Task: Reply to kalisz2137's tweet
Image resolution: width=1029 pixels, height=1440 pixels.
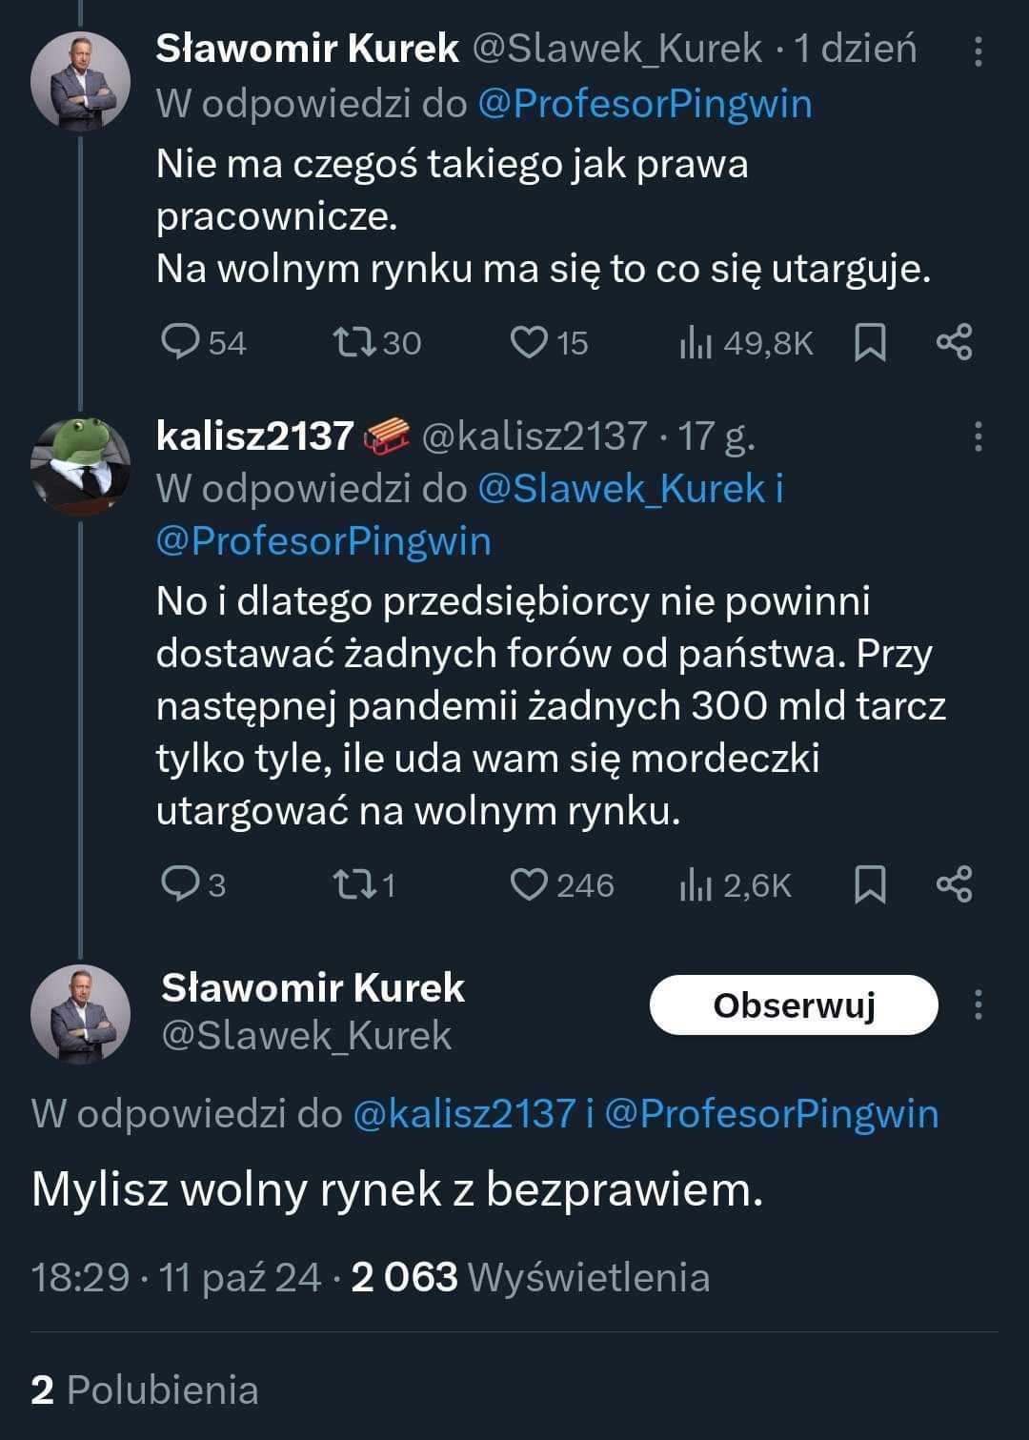Action: pos(179,884)
